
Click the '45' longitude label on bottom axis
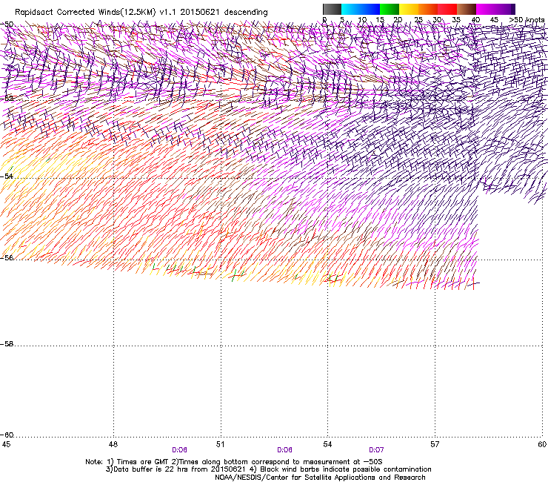[6, 444]
